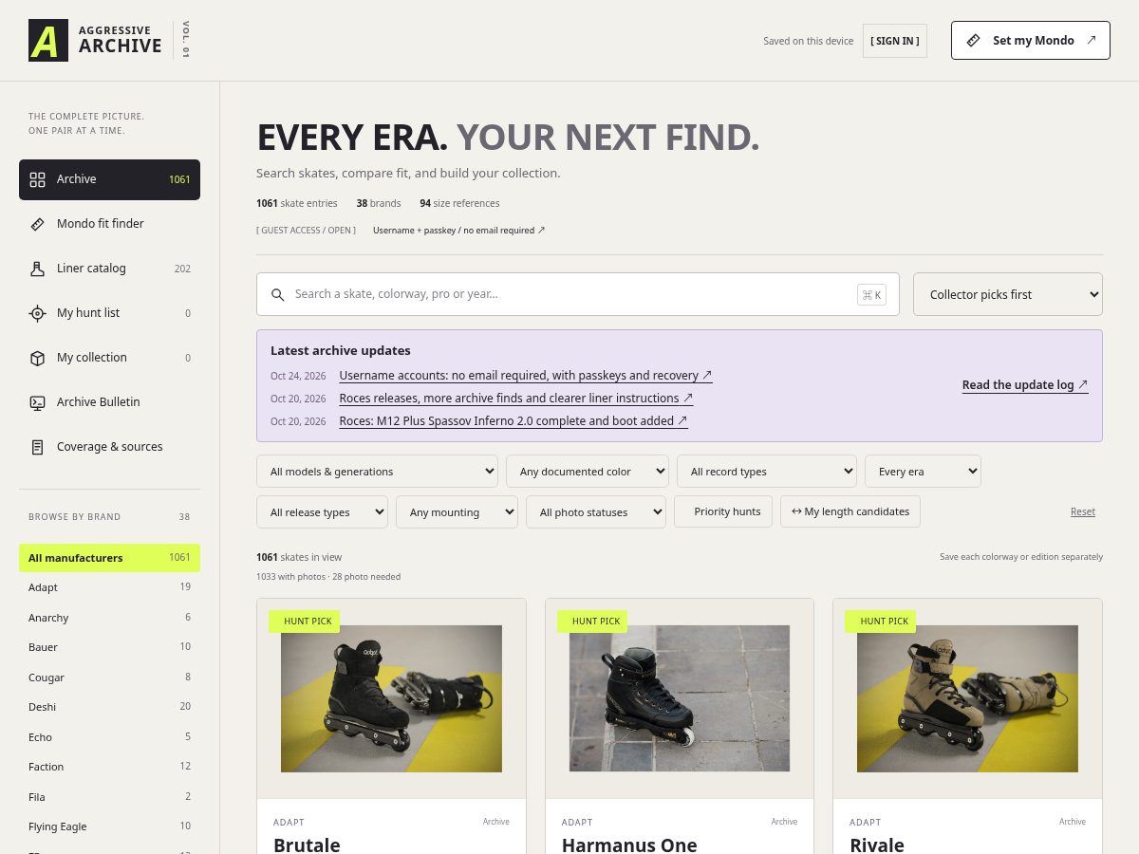1139x854 pixels.
Task: Click the ruler icon in Set my Mondo
Action: click(974, 41)
